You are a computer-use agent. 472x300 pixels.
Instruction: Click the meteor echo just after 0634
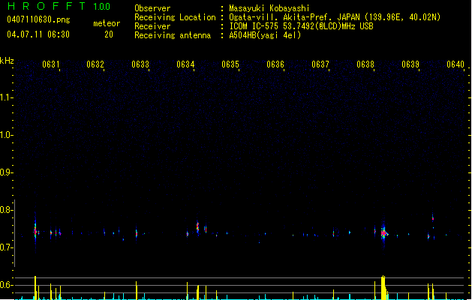point(198,227)
